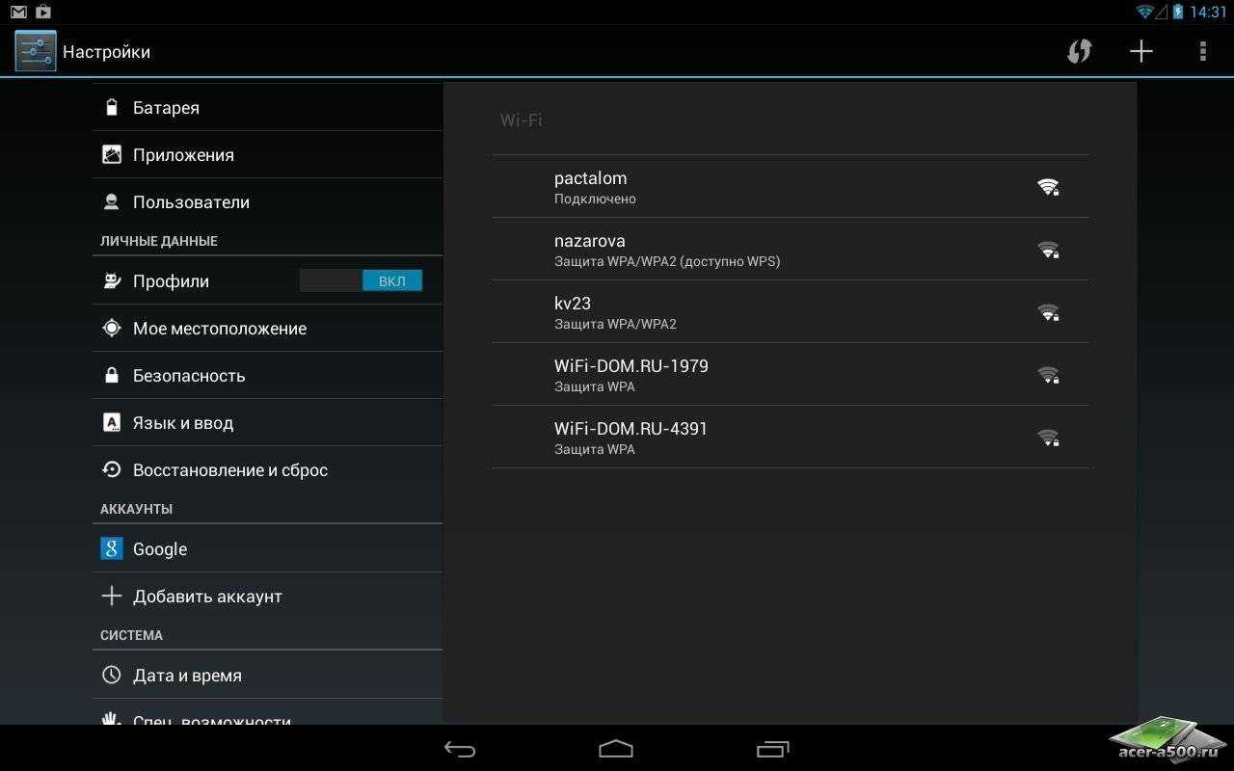Tap the Безопасность lock icon
The height and width of the screenshot is (771, 1234).
[x=112, y=375]
